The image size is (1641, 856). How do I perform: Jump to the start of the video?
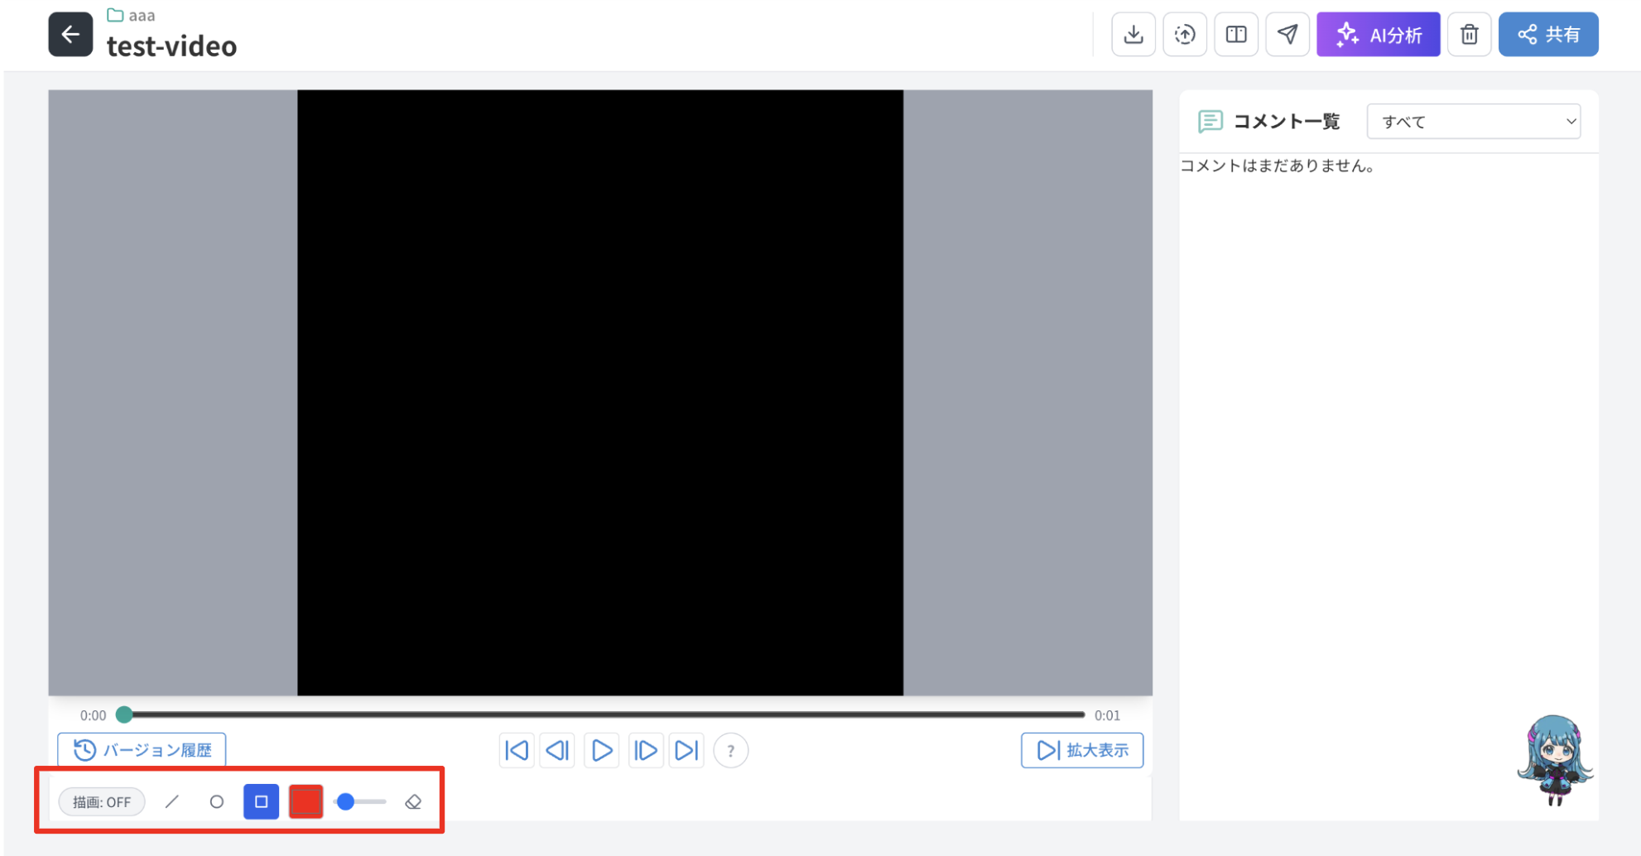[517, 751]
